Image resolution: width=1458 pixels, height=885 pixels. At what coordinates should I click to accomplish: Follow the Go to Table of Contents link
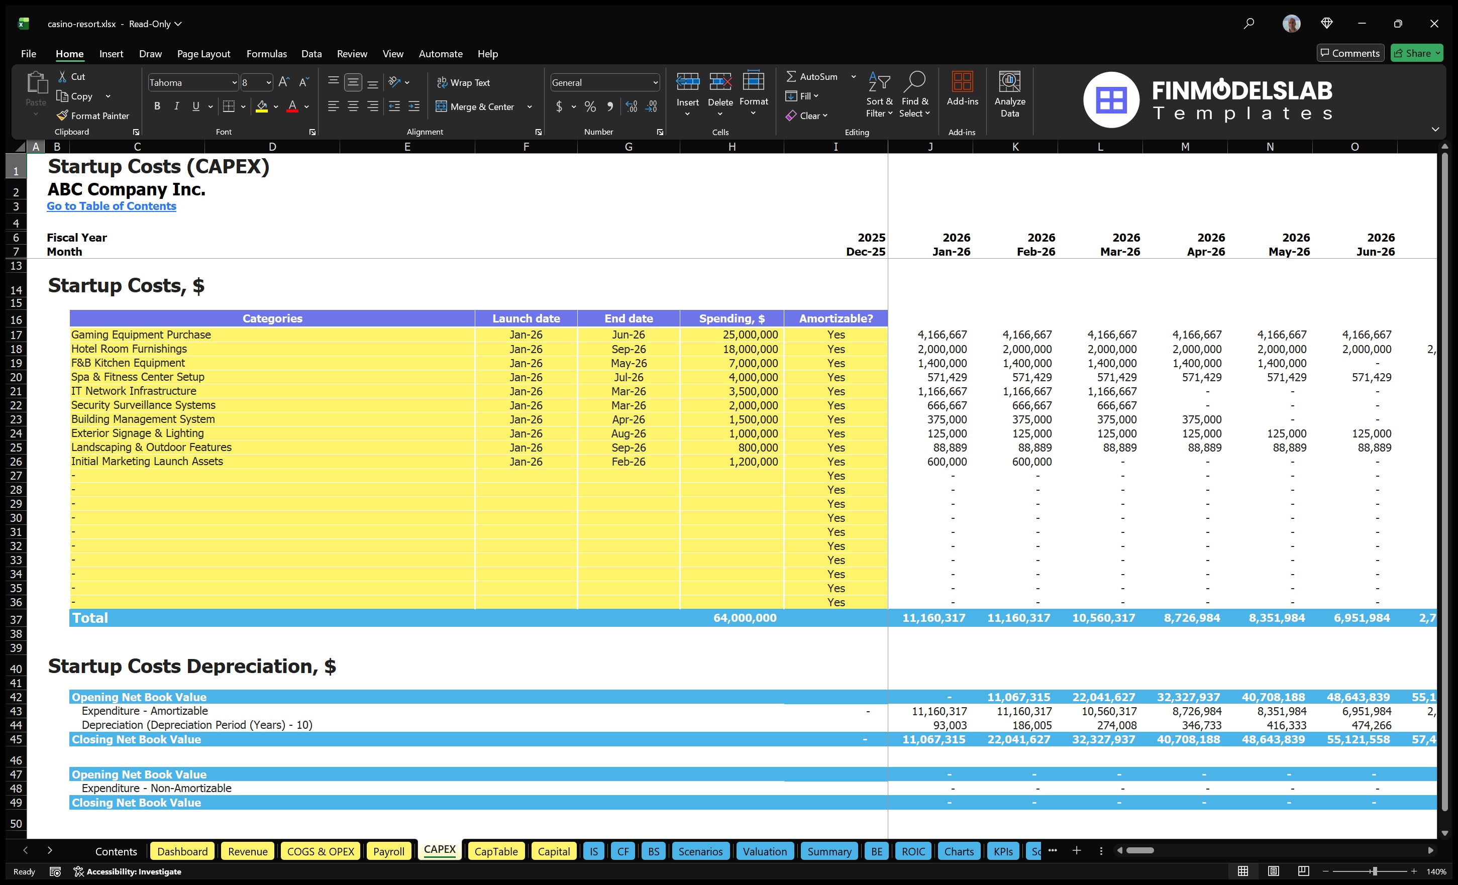pos(111,206)
